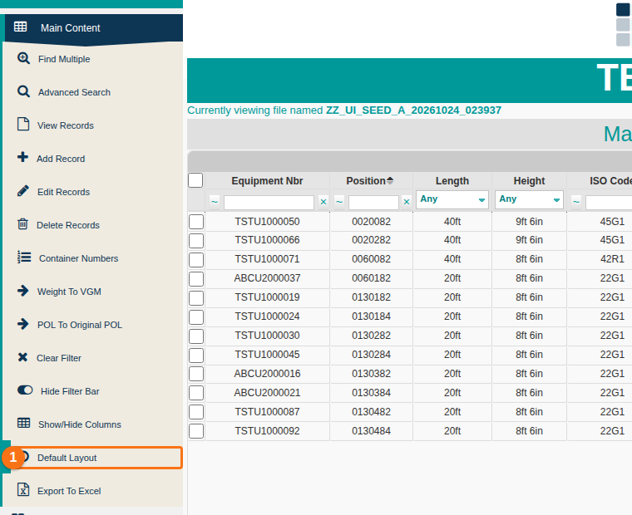
Task: Click the Clear Filter X icon
Action: click(x=22, y=357)
